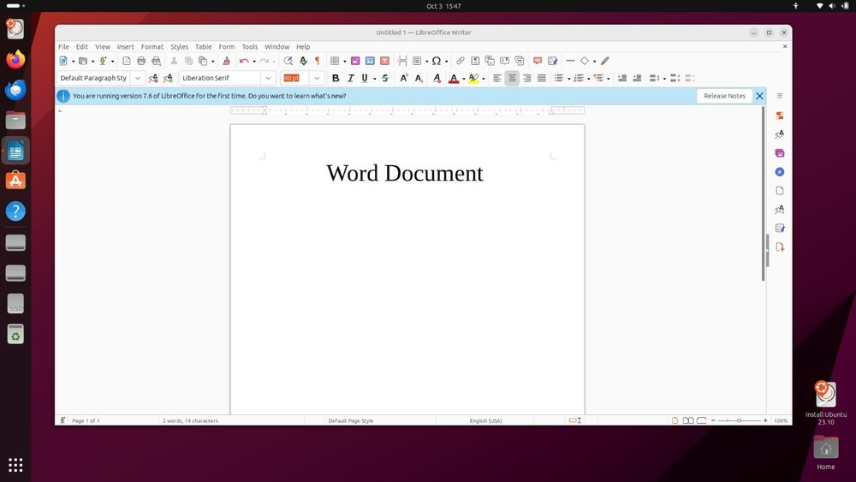Expand the paragraph style dropdown
The image size is (856, 482).
(138, 78)
